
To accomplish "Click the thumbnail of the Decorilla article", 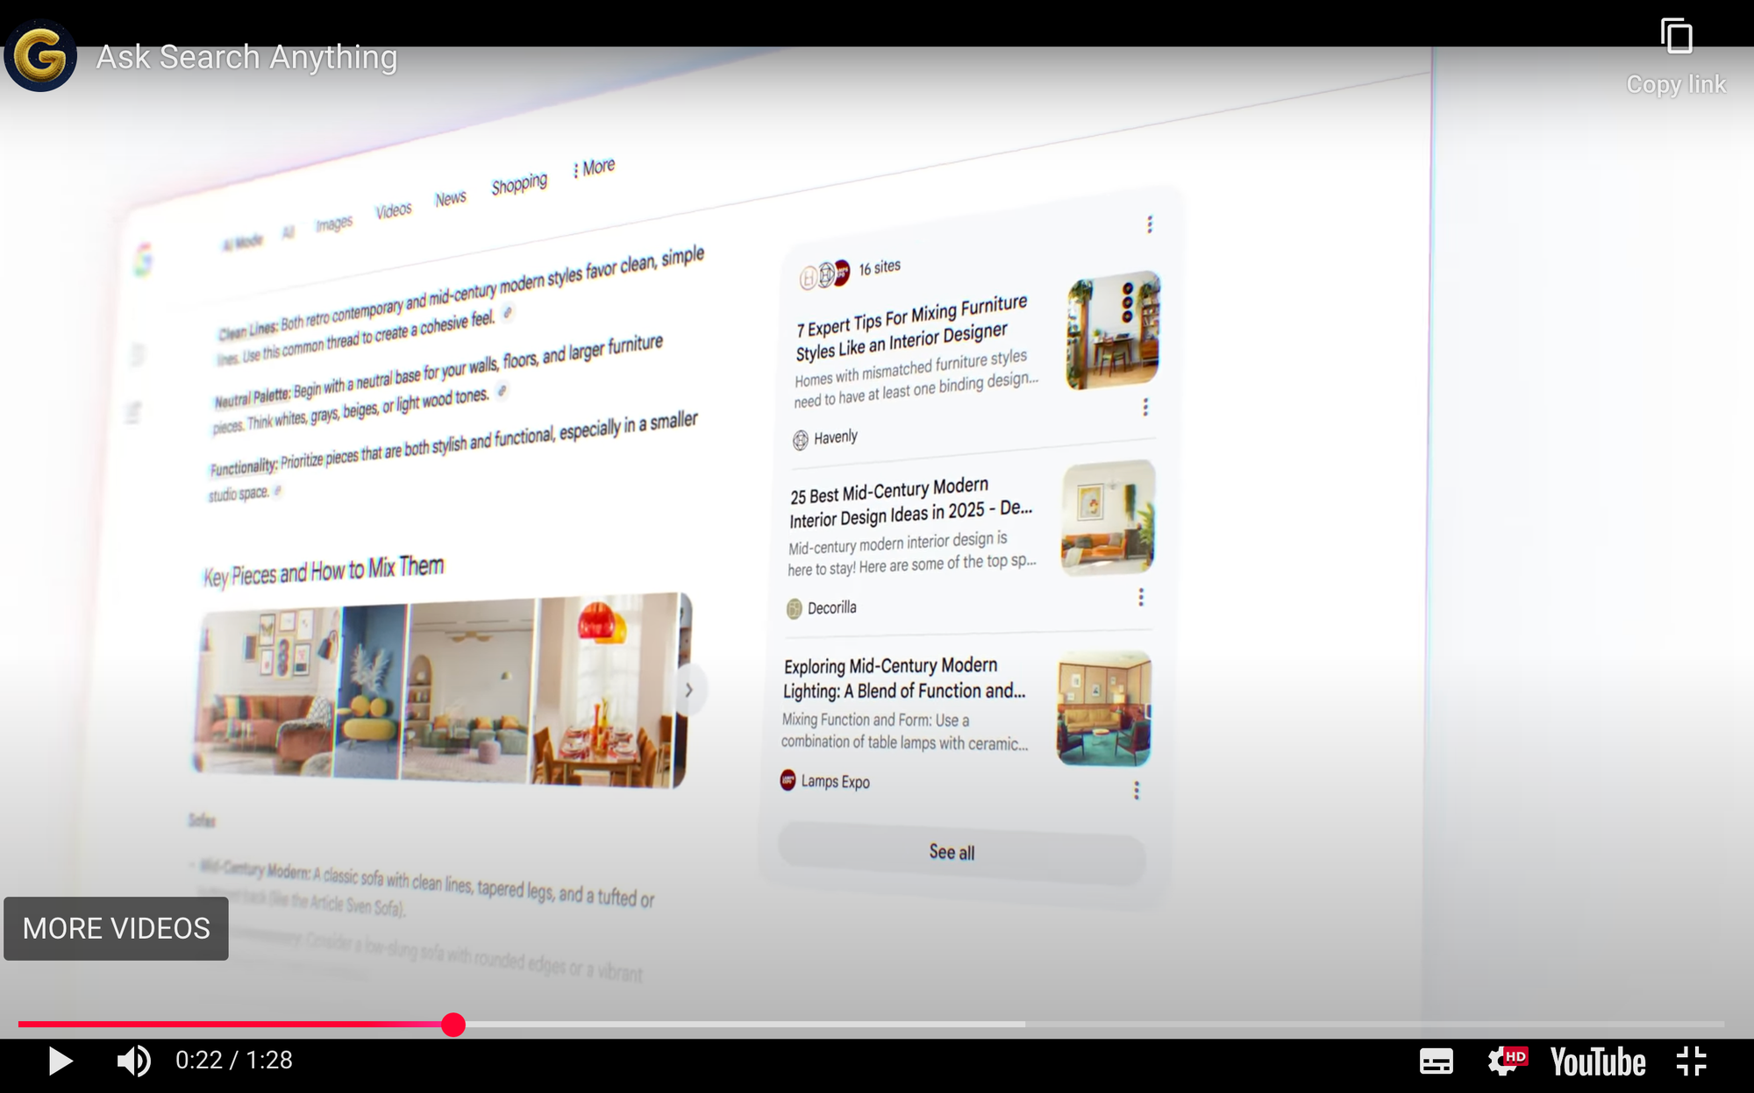I will tap(1108, 517).
